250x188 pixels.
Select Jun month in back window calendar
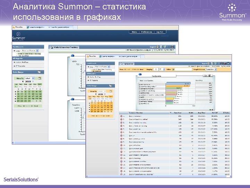pyautogui.click(x=40, y=84)
